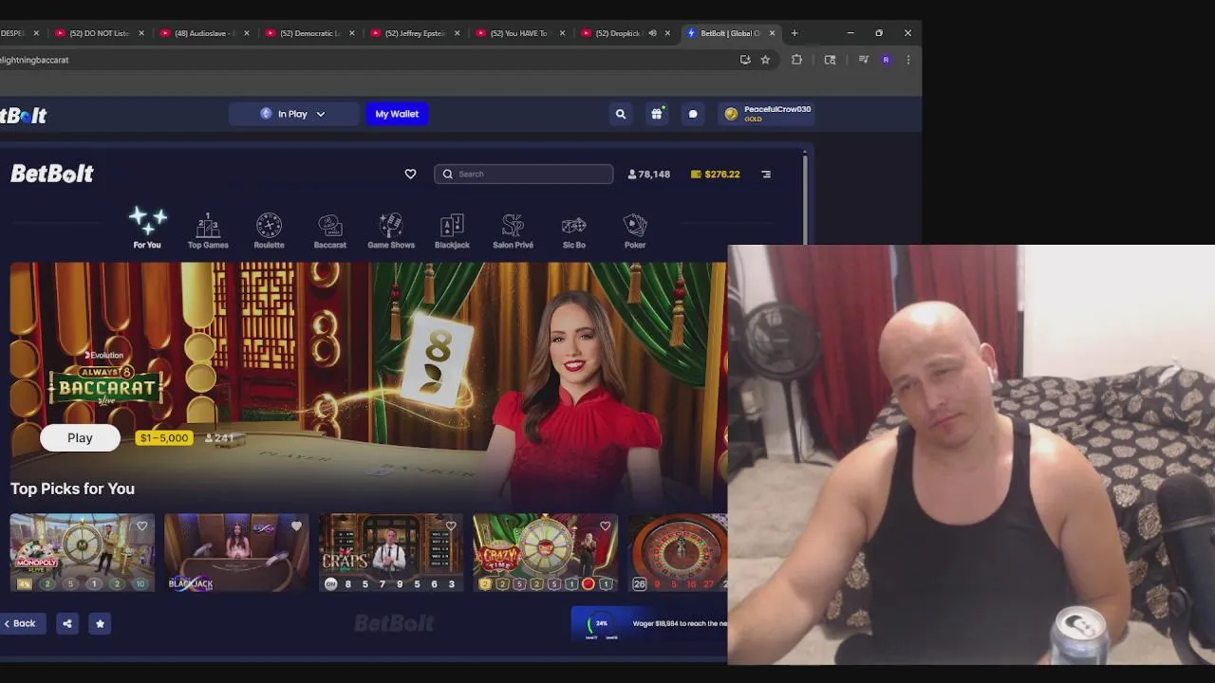Close the BetBolt browser tab
This screenshot has width=1215, height=683.
[x=772, y=33]
